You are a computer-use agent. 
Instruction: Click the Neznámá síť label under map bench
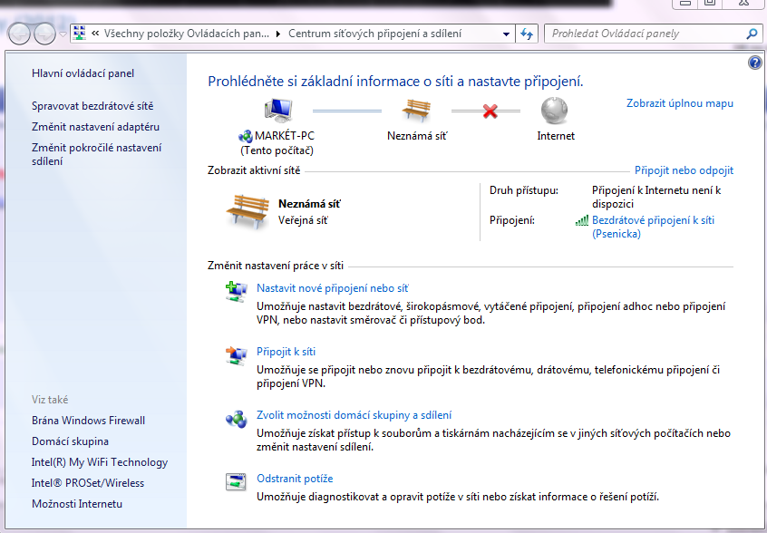point(417,136)
